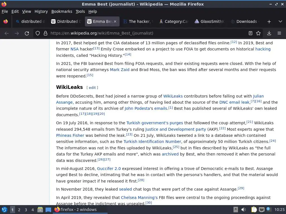Switch to the GlaxoSmithK tab
This screenshot has width=286, height=214.
coord(209,21)
